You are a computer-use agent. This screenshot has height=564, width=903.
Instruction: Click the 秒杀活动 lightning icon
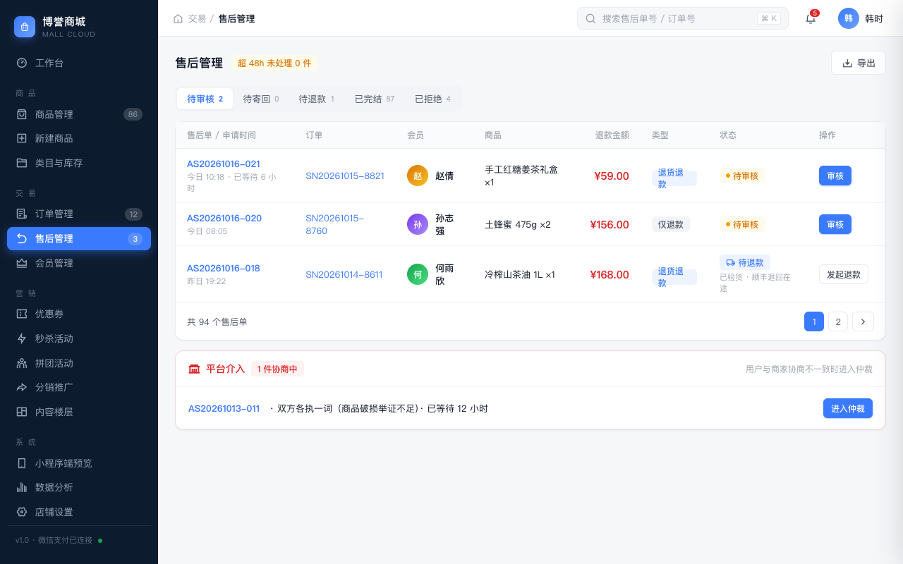(22, 338)
